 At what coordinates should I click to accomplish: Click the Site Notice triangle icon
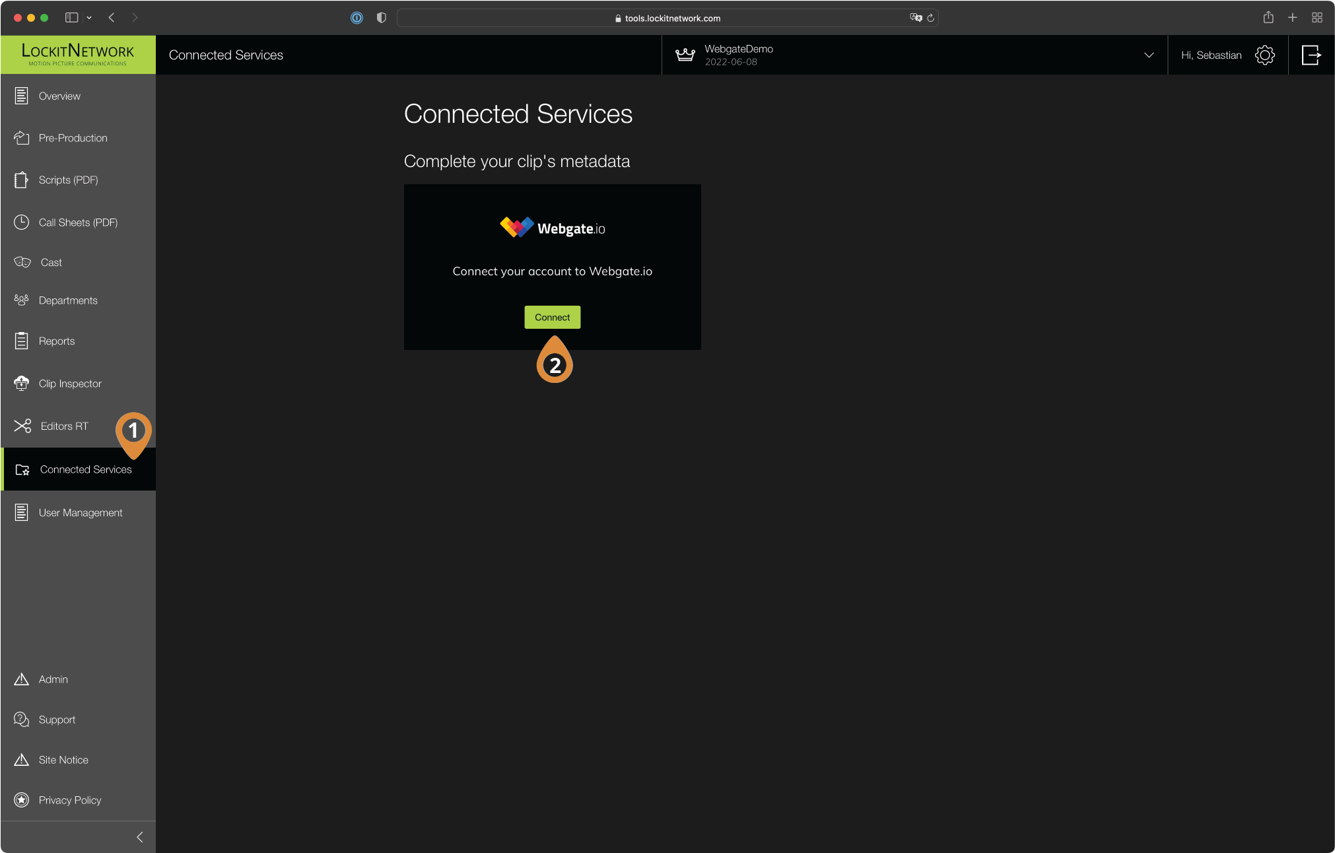pyautogui.click(x=21, y=759)
